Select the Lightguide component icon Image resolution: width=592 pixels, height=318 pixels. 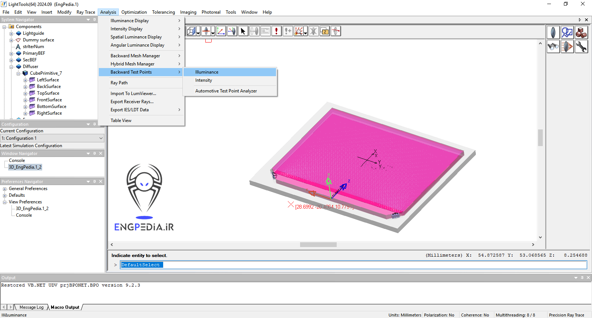pyautogui.click(x=18, y=33)
